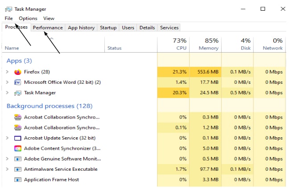
Task: Switch to the App history tab
Action: tap(81, 28)
